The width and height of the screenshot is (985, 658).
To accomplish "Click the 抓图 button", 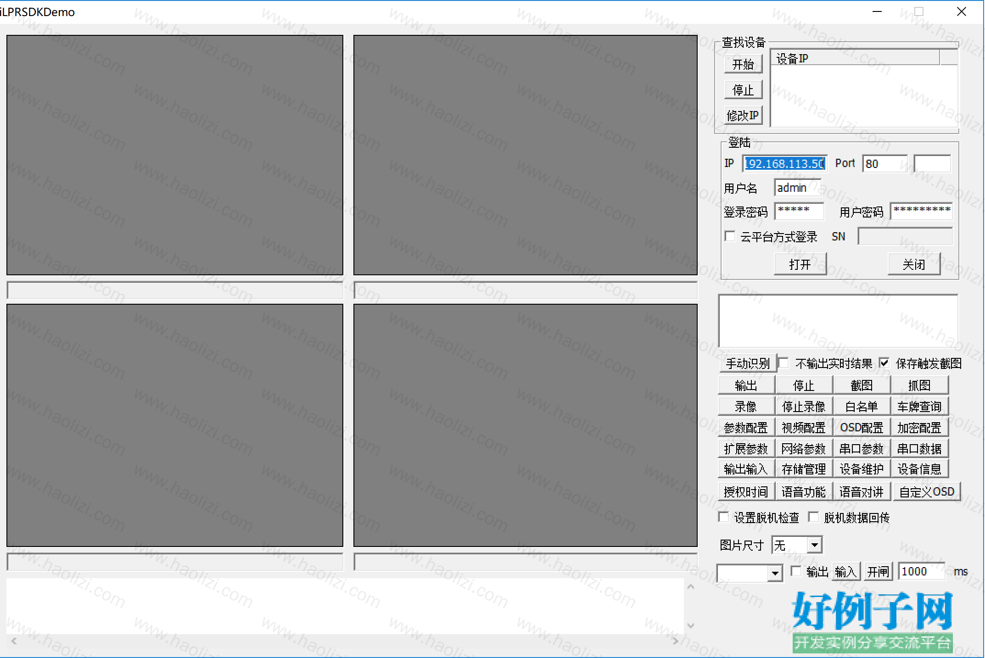I will [x=920, y=385].
